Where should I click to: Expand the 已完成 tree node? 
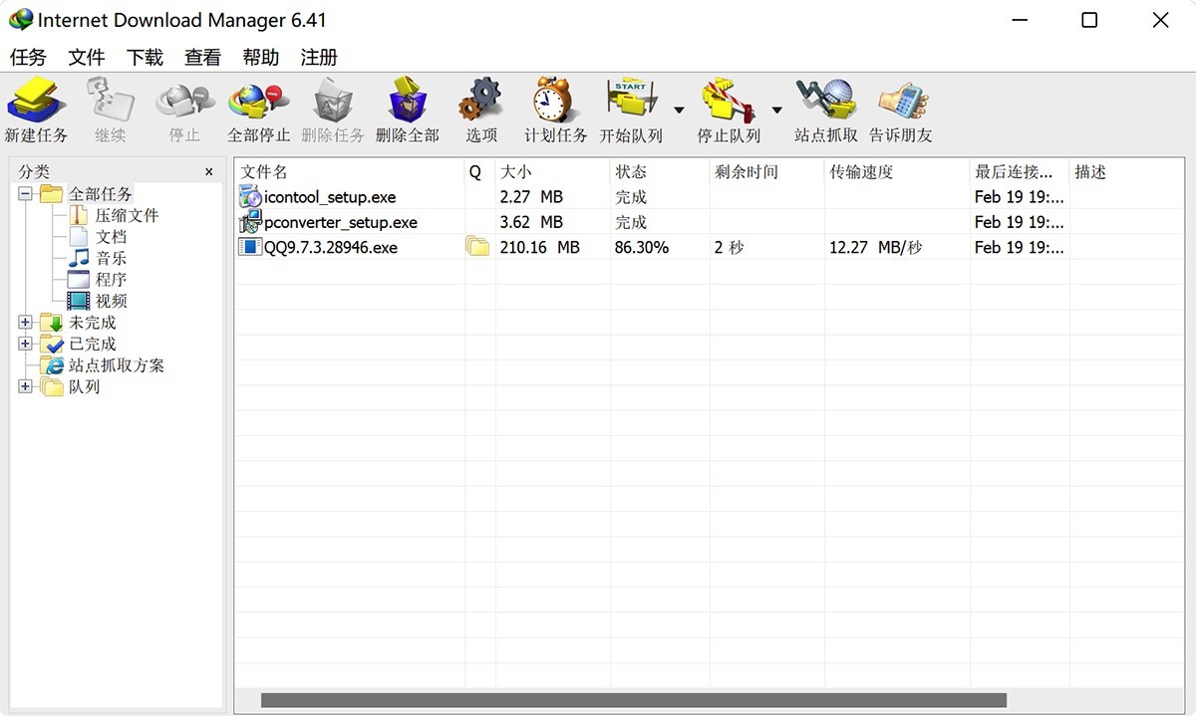pos(25,344)
